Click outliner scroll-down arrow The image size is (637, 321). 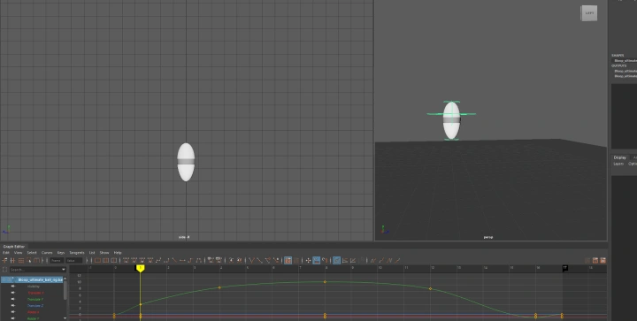(x=65, y=318)
